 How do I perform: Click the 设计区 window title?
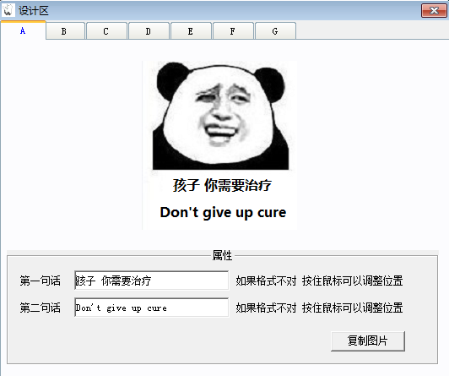pos(34,11)
